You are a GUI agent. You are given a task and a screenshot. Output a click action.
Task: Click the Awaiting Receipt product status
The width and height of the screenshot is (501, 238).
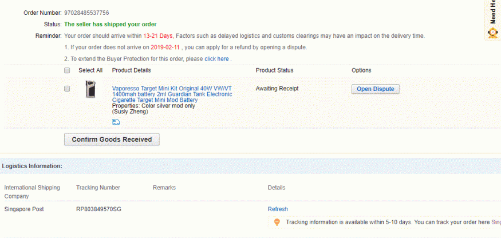[x=277, y=89]
